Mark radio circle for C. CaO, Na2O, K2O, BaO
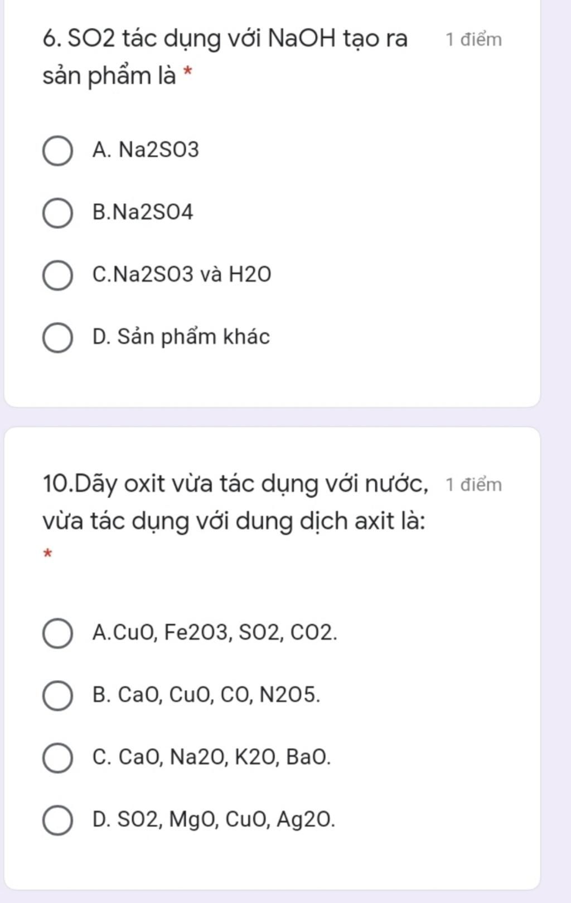 pyautogui.click(x=57, y=758)
